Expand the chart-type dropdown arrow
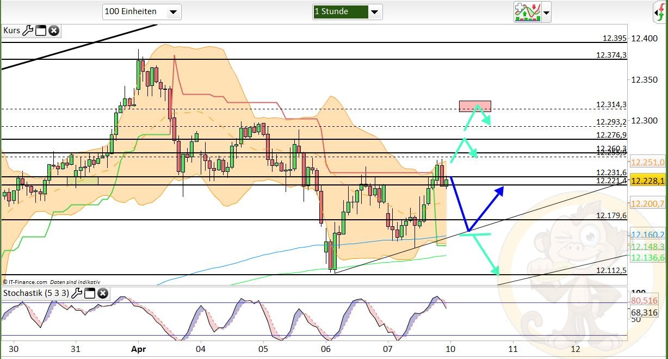The width and height of the screenshot is (668, 359). tap(546, 13)
